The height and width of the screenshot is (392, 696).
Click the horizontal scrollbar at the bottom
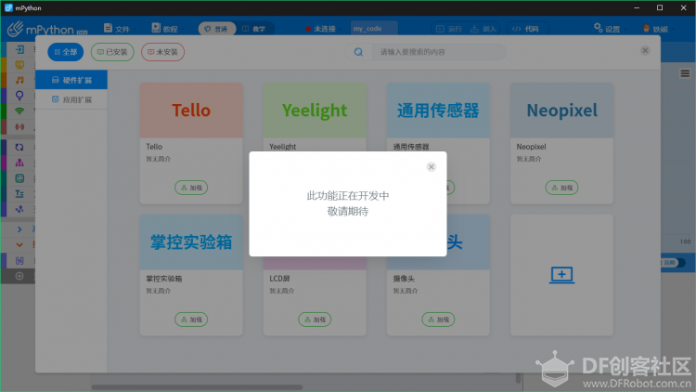click(x=197, y=387)
